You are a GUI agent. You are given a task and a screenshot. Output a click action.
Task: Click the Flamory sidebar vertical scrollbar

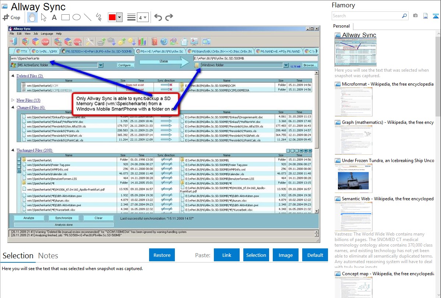click(438, 76)
